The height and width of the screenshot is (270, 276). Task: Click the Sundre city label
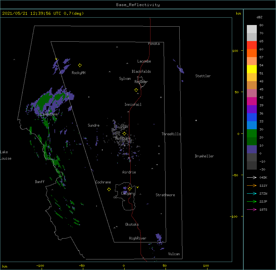[93, 125]
